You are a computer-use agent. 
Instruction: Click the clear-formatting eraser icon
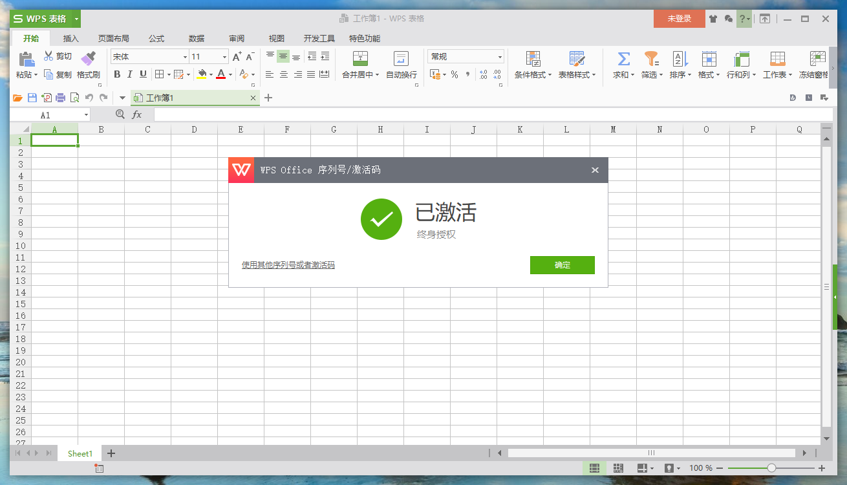(244, 74)
